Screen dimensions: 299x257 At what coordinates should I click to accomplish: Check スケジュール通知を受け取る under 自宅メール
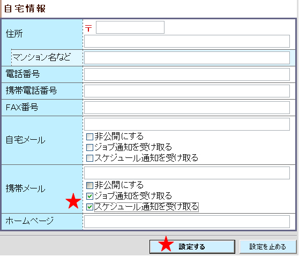pos(89,158)
